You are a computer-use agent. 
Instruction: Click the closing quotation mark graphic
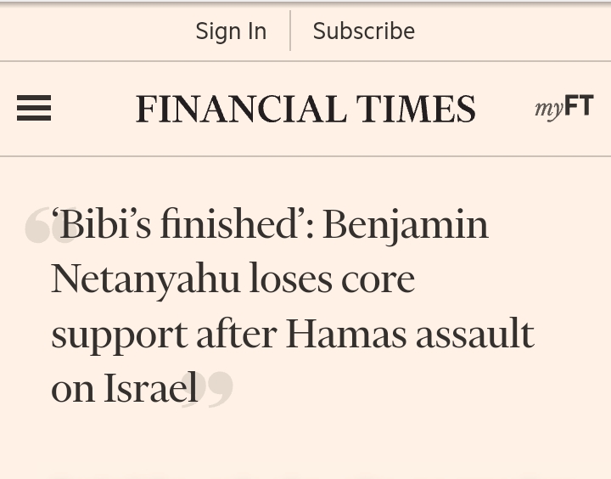pos(208,390)
